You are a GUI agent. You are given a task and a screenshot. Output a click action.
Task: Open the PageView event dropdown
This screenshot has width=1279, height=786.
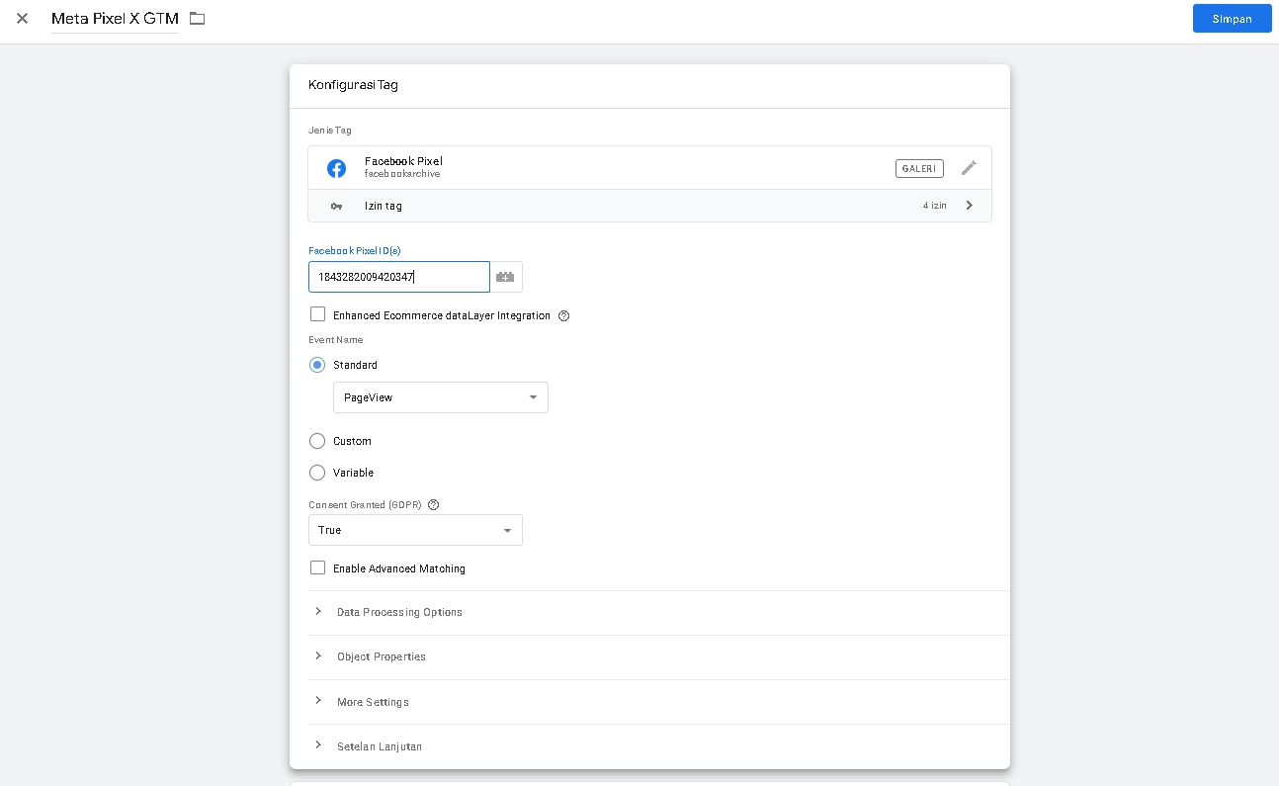click(441, 397)
